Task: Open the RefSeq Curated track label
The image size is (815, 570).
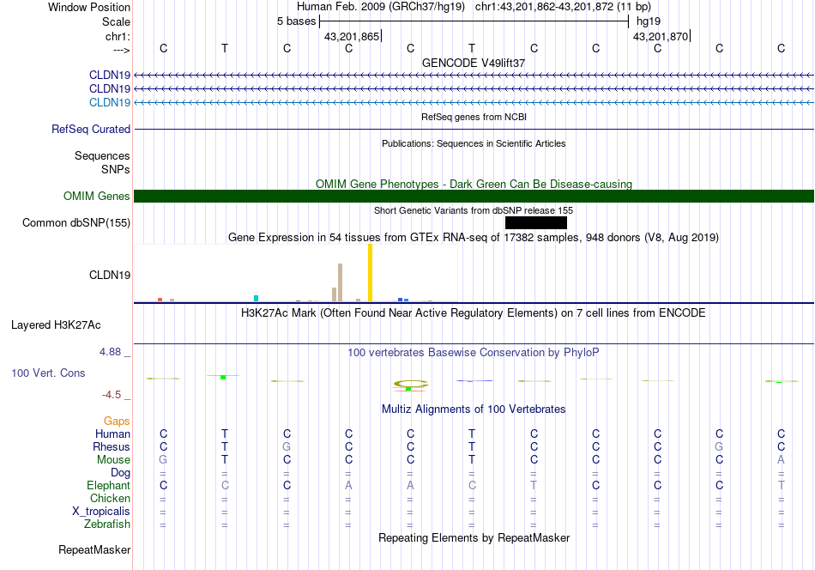Action: (x=91, y=129)
